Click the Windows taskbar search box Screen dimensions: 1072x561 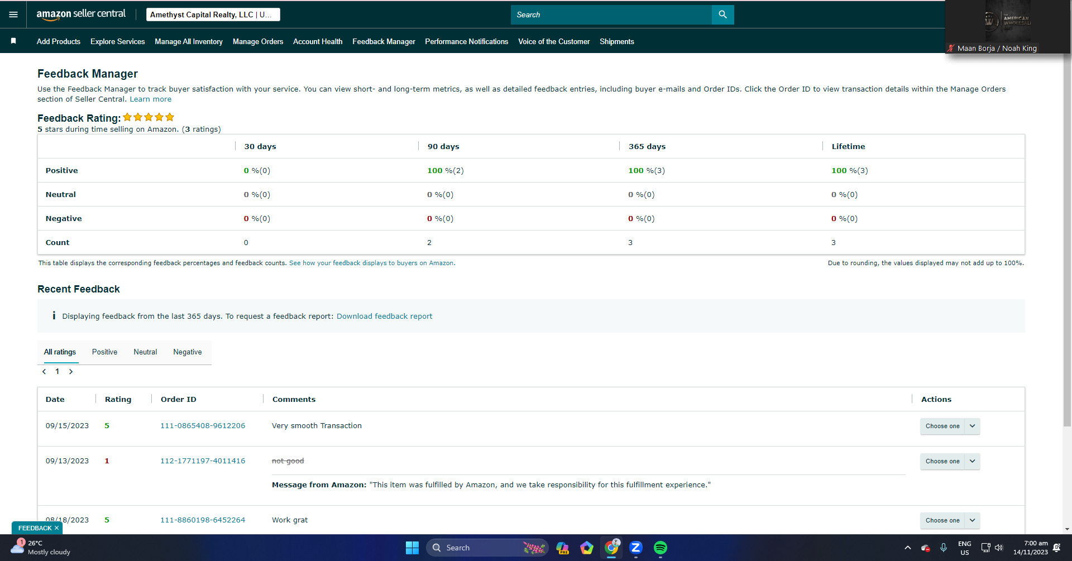click(487, 548)
